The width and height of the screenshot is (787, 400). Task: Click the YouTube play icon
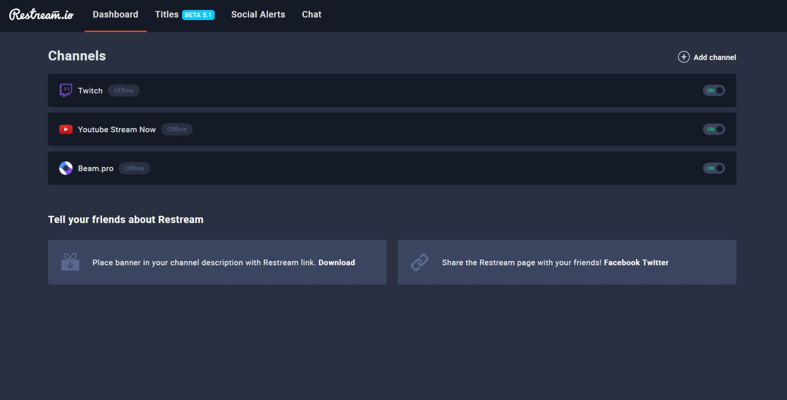pyautogui.click(x=66, y=129)
